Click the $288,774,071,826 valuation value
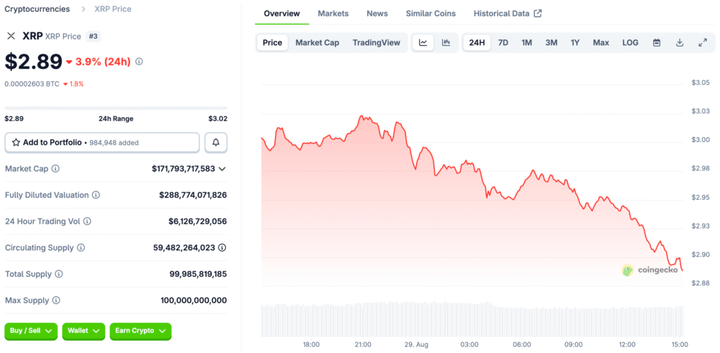The height and width of the screenshot is (353, 720). 193,195
